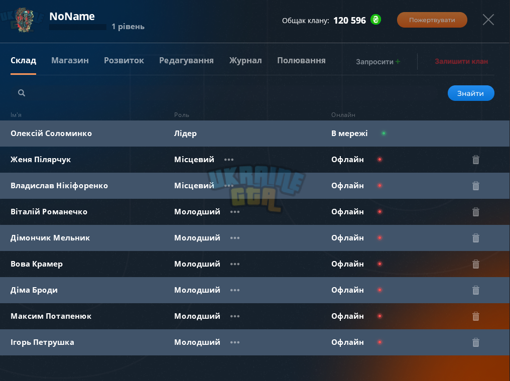The image size is (510, 381).
Task: Click Залишити клан to leave
Action: coord(461,62)
